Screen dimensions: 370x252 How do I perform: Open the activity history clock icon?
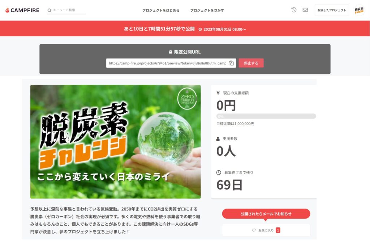click(293, 10)
